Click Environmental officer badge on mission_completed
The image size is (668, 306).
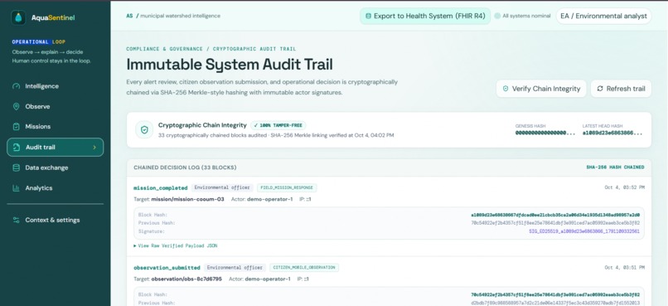[x=222, y=188]
